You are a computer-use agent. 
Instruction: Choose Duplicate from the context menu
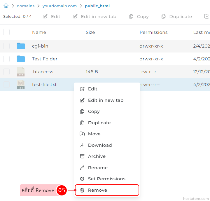pos(107,123)
